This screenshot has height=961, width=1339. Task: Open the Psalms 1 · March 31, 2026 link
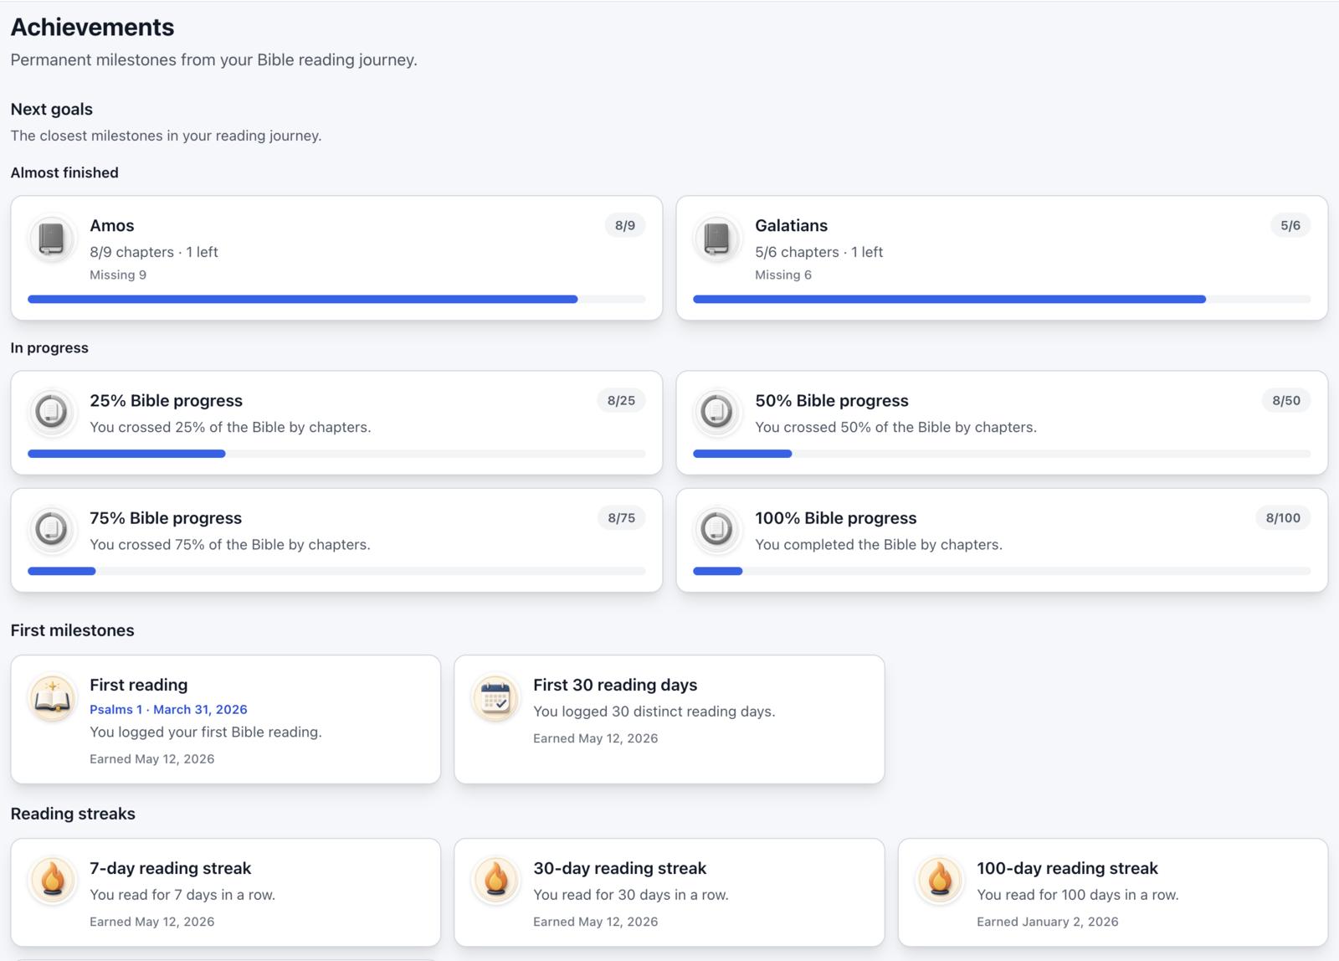pos(168,709)
